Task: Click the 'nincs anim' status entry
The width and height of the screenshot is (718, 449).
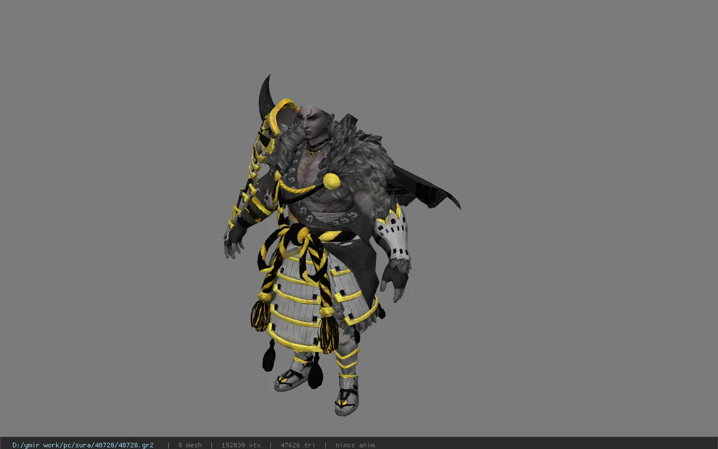Action: pos(355,445)
